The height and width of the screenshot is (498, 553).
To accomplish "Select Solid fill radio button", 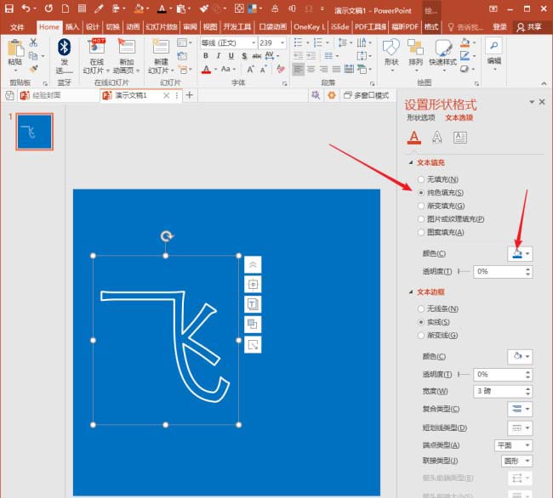I will coord(421,193).
